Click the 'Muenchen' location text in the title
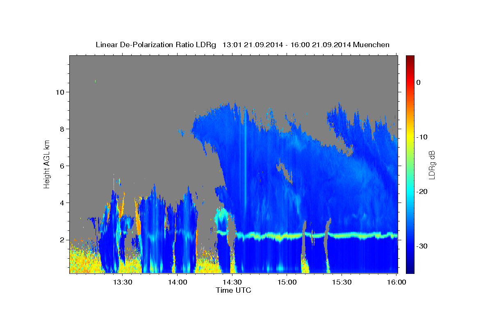The width and height of the screenshot is (492, 328). coord(371,45)
